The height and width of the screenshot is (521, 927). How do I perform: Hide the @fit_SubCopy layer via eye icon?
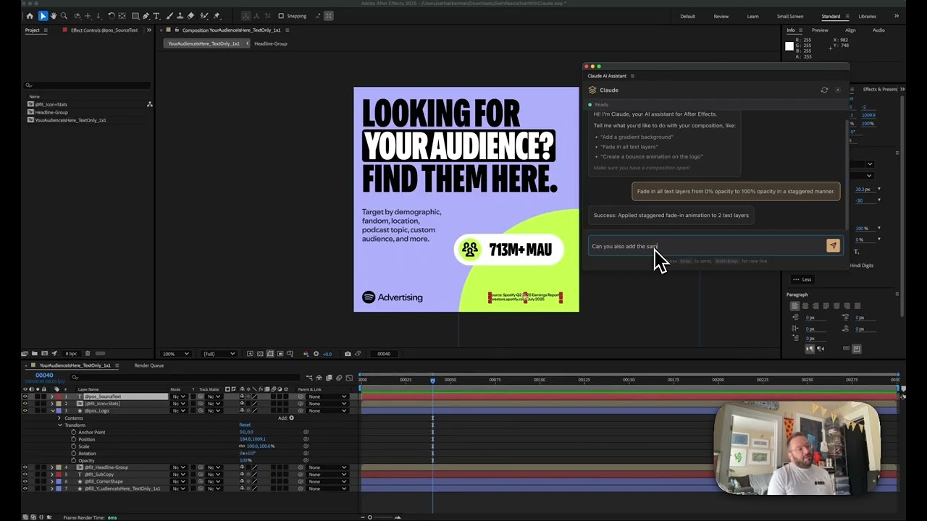coord(25,475)
